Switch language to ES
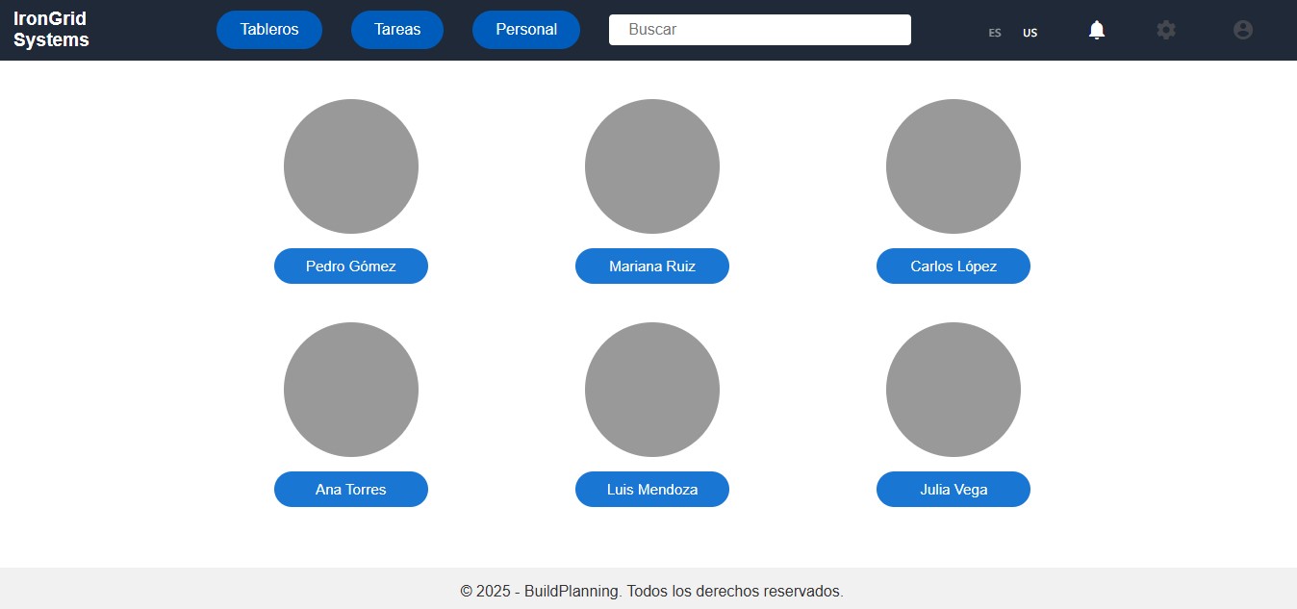Screen dimensions: 1297x609 pyautogui.click(x=995, y=33)
